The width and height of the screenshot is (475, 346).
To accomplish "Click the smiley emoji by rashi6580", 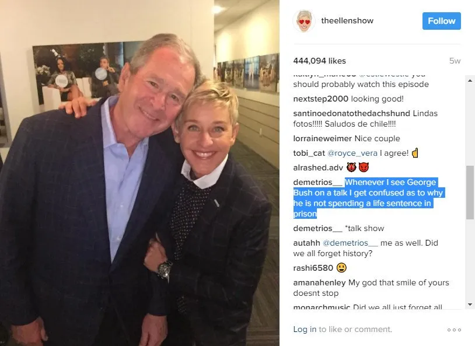I will pos(342,268).
